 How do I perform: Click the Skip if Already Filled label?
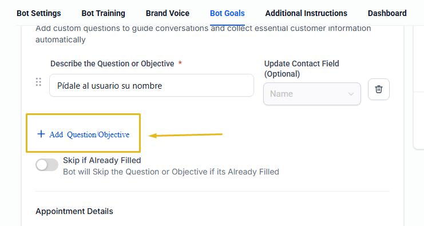pyautogui.click(x=102, y=160)
